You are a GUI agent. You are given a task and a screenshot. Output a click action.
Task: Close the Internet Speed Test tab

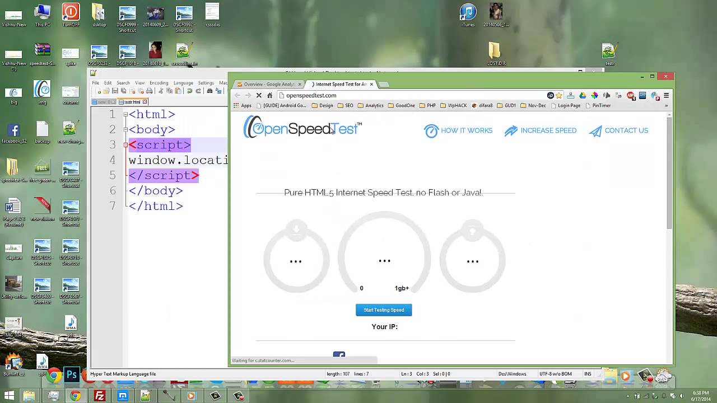pyautogui.click(x=371, y=85)
